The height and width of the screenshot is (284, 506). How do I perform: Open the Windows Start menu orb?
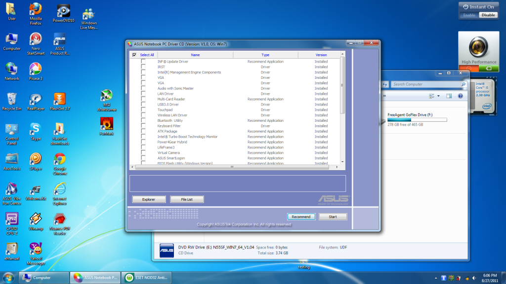pyautogui.click(x=8, y=277)
